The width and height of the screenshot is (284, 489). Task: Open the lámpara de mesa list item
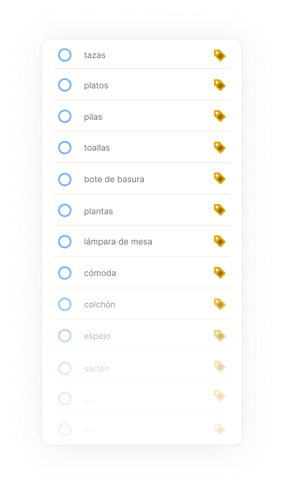[x=142, y=241]
